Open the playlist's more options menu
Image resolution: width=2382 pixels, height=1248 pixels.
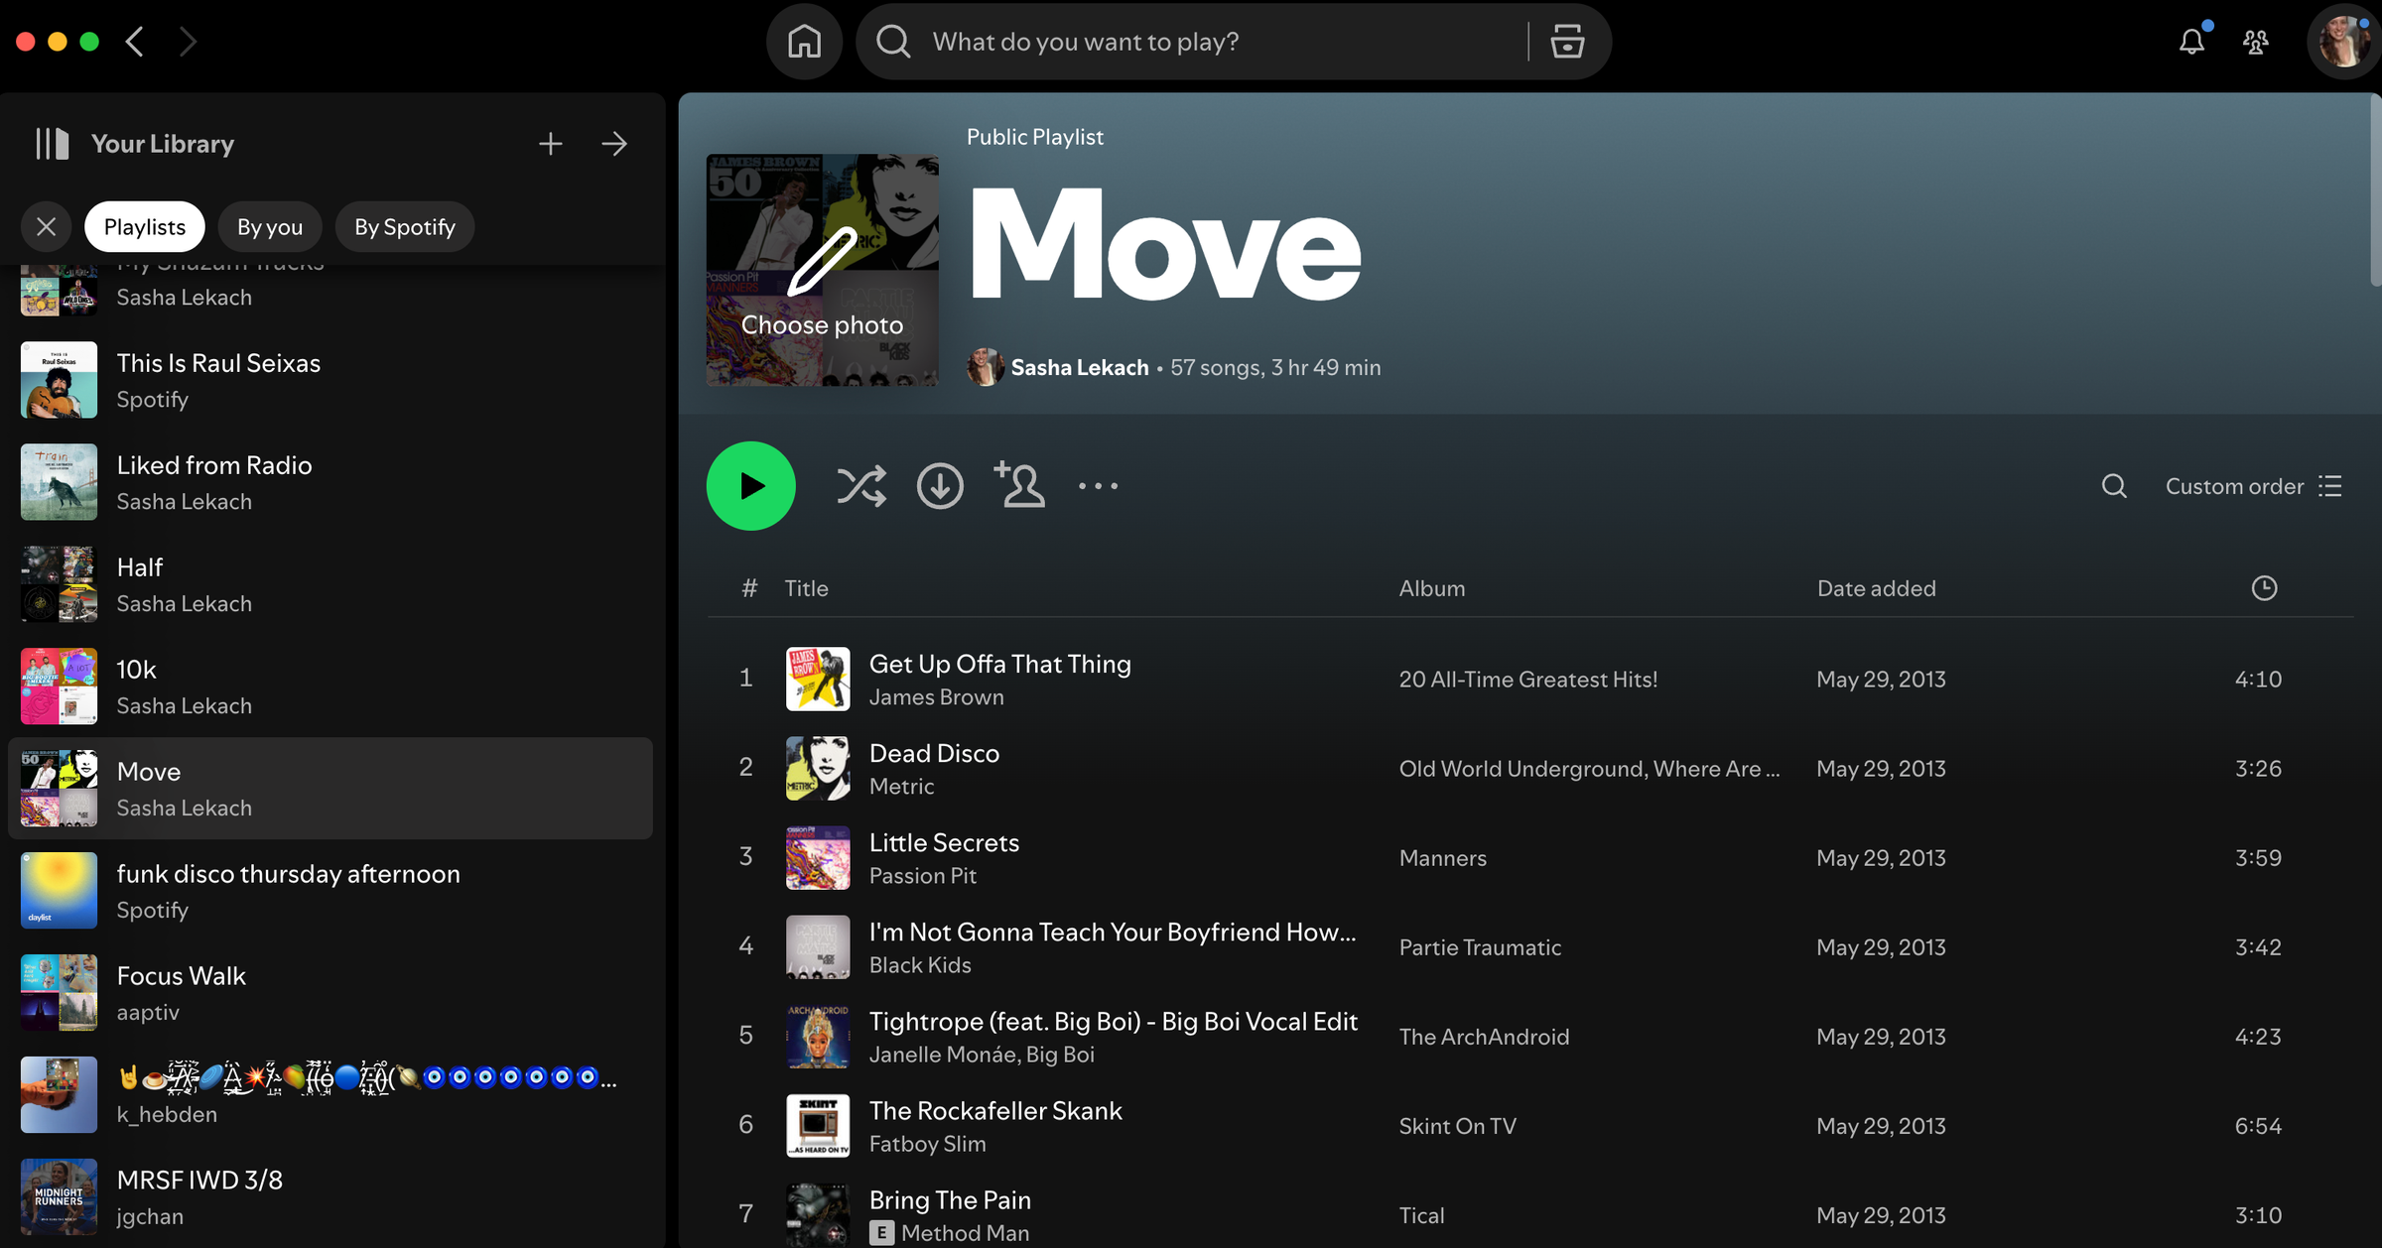click(x=1098, y=485)
